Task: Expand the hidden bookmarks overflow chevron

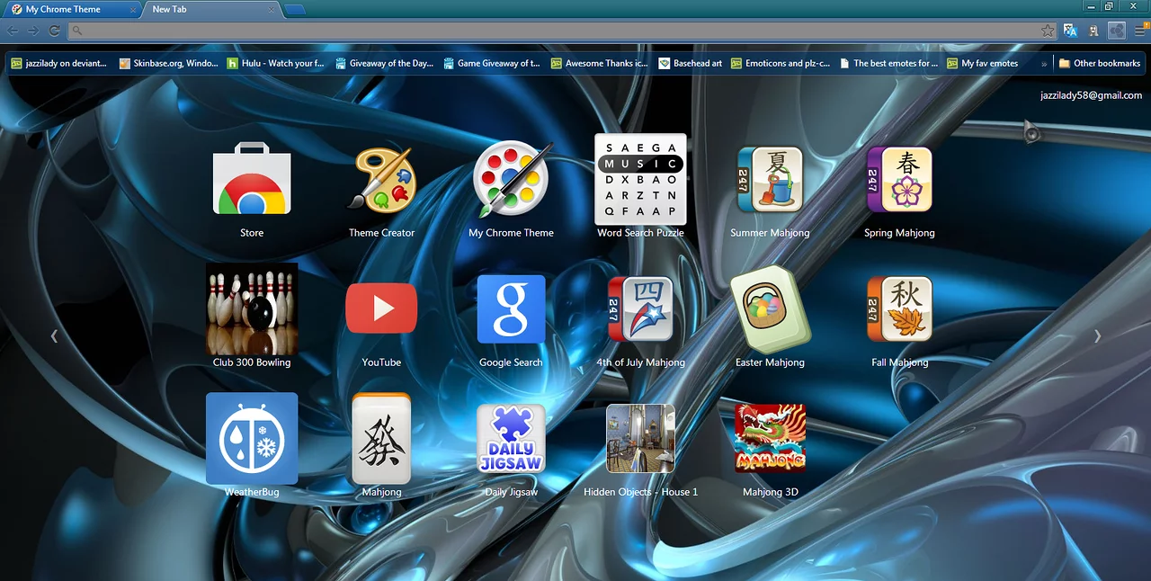Action: tap(1043, 64)
